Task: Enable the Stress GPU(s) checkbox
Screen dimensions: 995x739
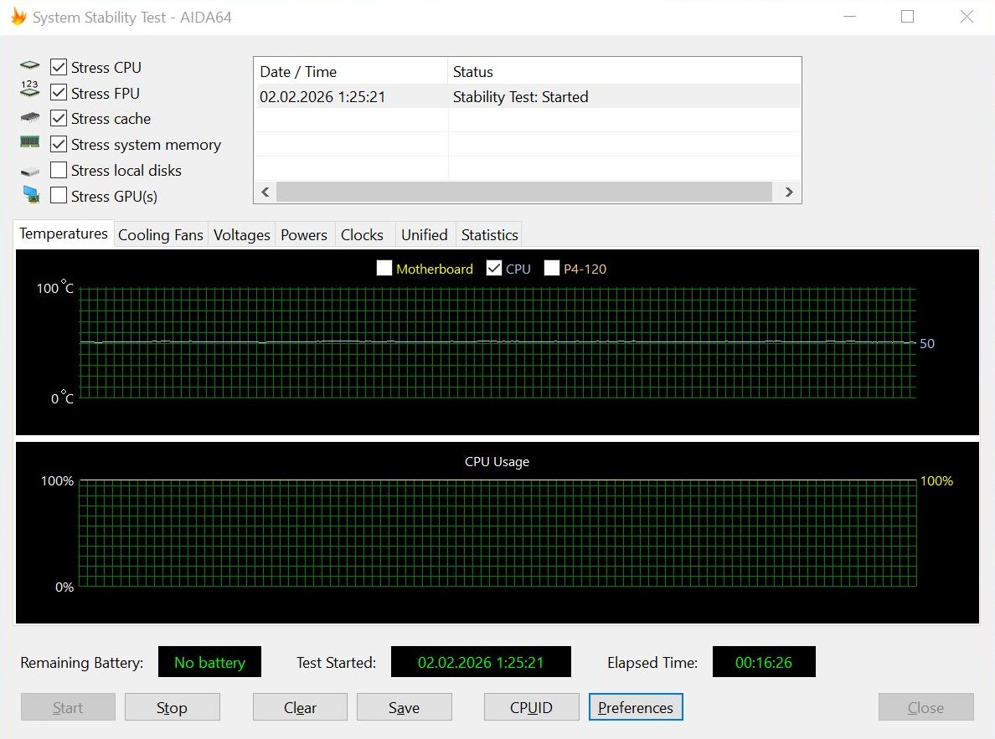Action: [59, 195]
